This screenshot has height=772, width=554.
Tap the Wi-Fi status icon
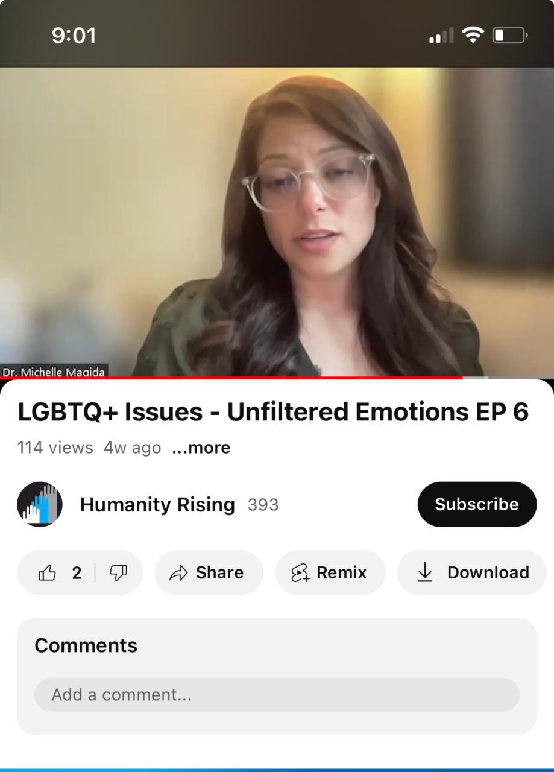tap(473, 36)
